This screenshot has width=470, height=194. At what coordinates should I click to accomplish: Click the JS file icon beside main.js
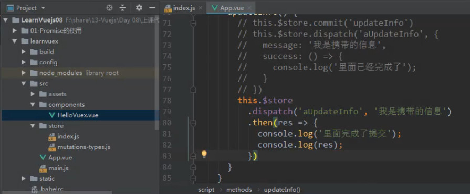[43, 168]
